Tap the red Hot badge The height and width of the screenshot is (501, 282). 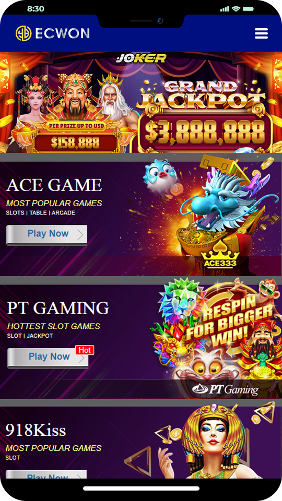(85, 350)
